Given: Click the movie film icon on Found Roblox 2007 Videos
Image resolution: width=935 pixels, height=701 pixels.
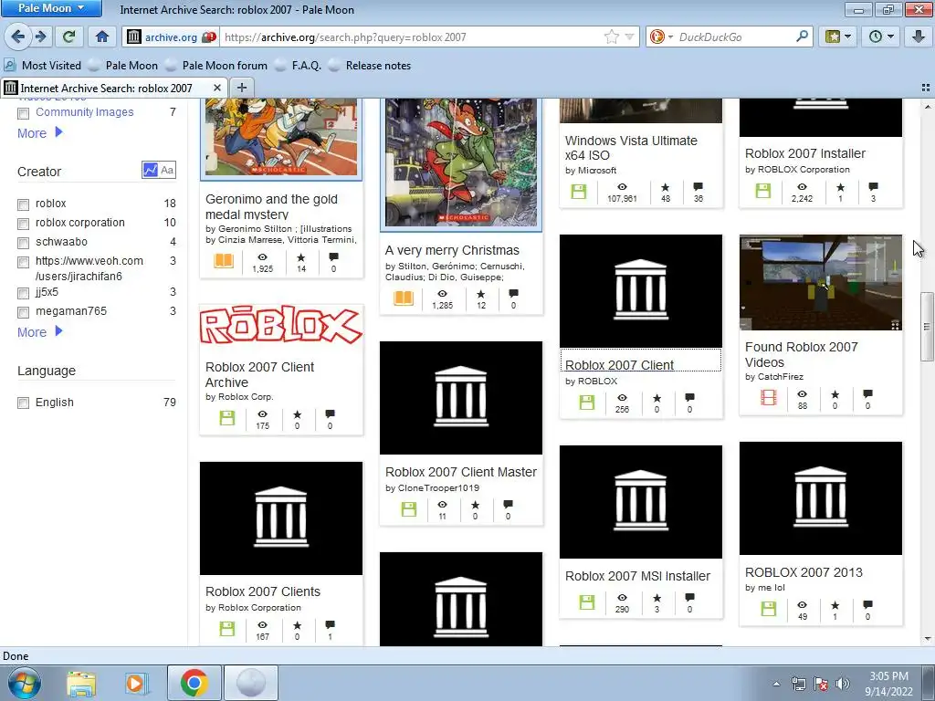Looking at the screenshot, I should pos(769,397).
